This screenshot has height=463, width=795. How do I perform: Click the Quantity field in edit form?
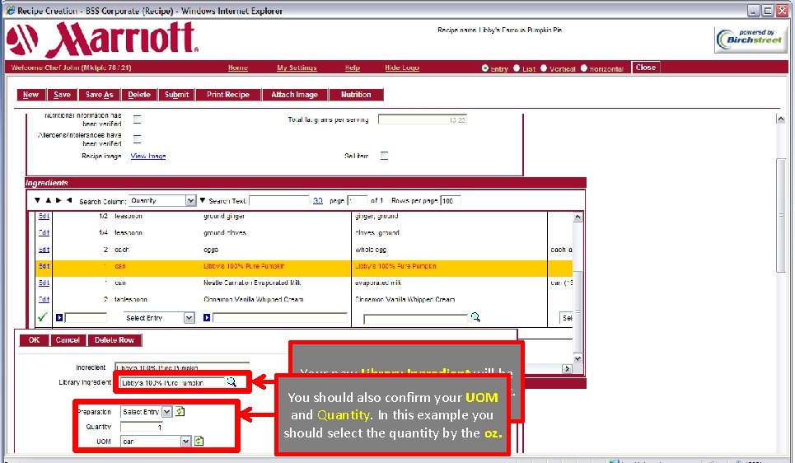[142, 427]
